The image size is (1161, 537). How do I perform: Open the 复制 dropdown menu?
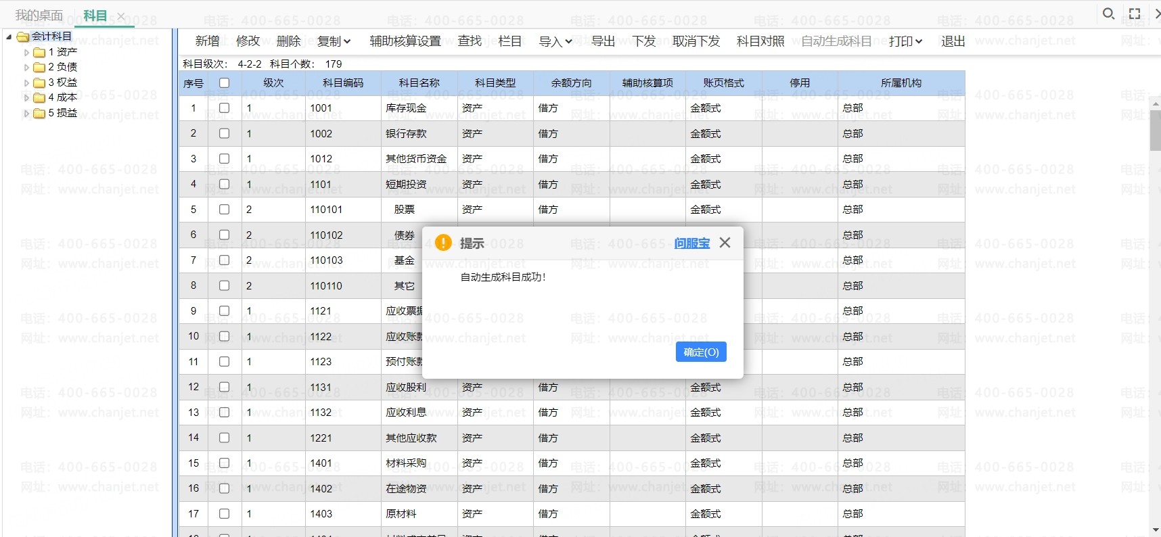(x=334, y=41)
